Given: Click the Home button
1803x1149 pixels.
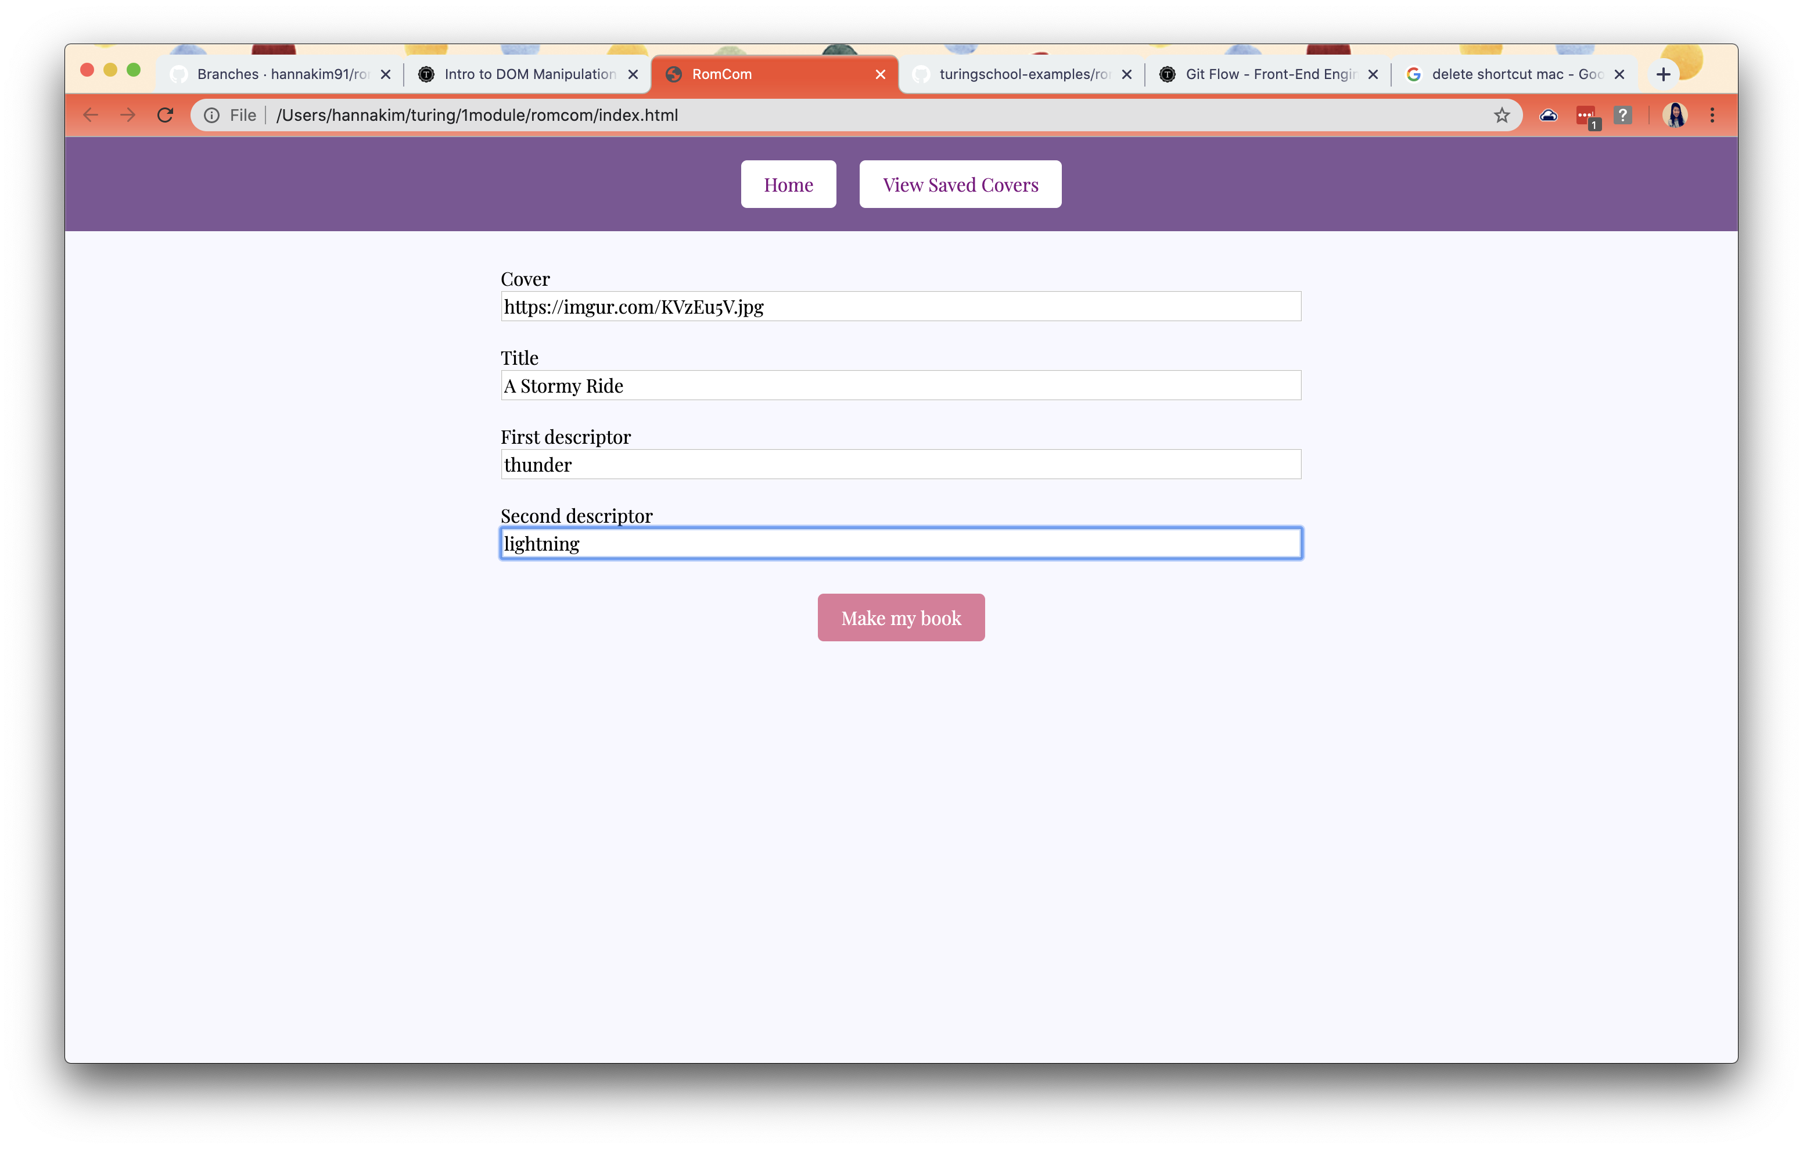Looking at the screenshot, I should coord(788,184).
